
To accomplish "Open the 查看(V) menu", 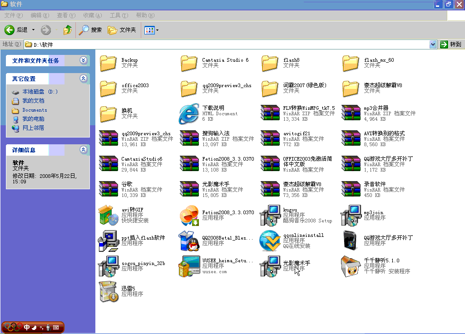I will (66, 15).
